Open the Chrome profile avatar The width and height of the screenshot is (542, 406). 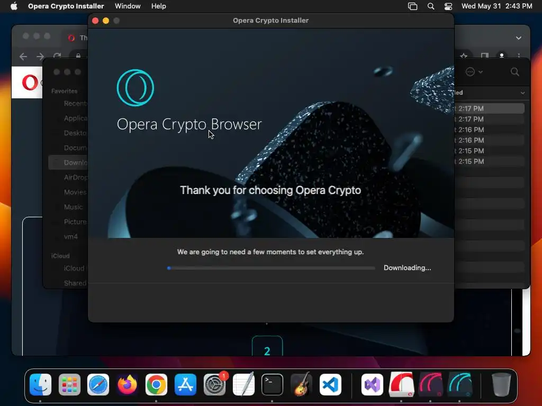coord(502,55)
